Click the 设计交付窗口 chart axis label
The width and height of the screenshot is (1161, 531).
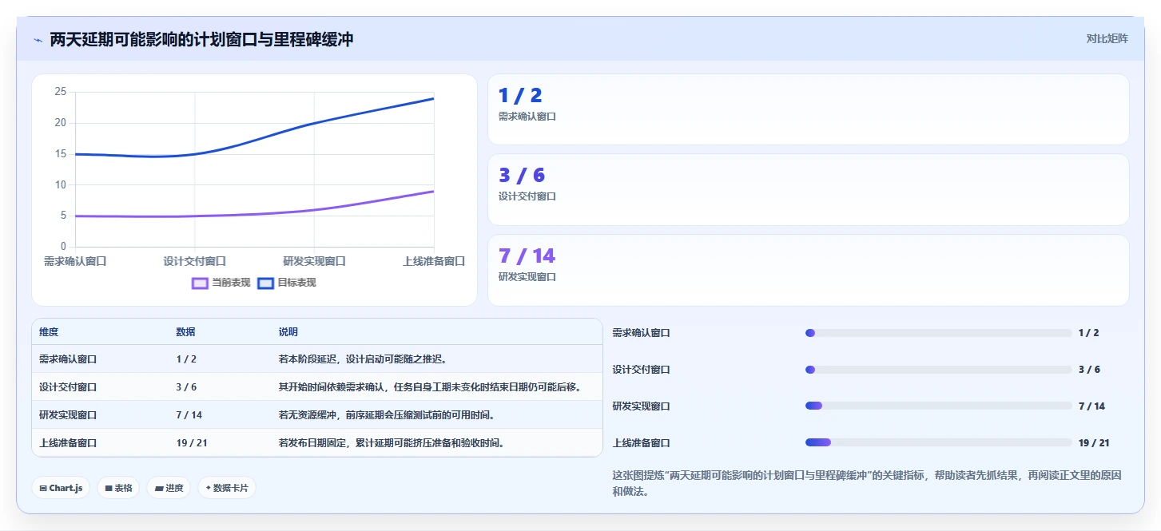(195, 261)
